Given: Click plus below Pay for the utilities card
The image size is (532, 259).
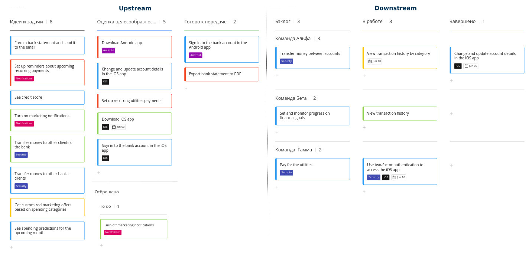Looking at the screenshot, I should 277,187.
